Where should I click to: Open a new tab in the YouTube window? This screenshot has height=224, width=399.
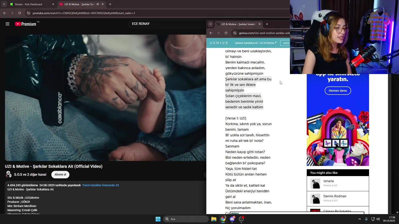point(110,4)
